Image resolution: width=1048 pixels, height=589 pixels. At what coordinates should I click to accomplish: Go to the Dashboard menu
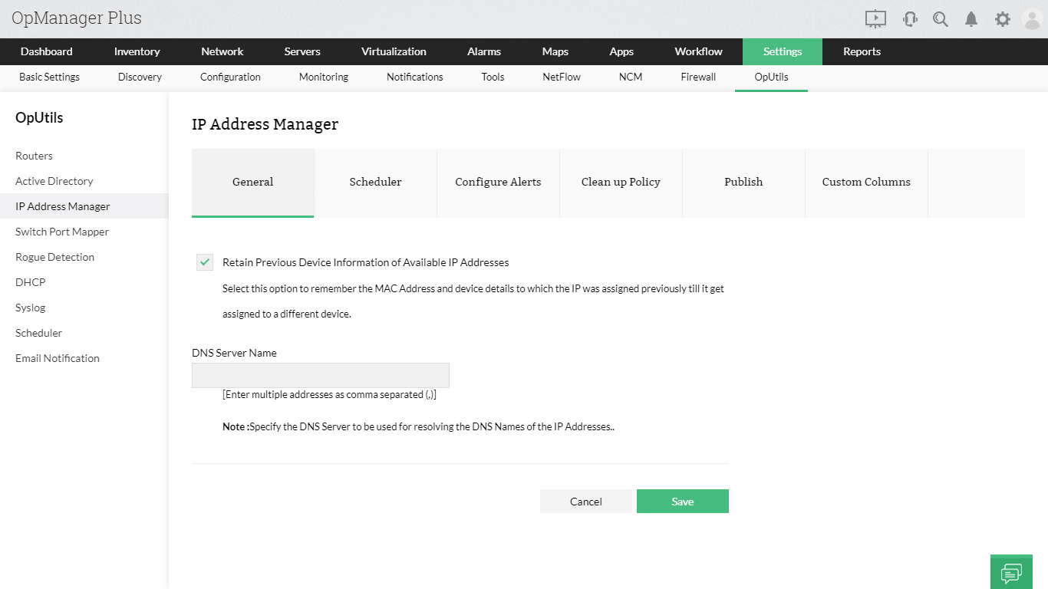[46, 51]
